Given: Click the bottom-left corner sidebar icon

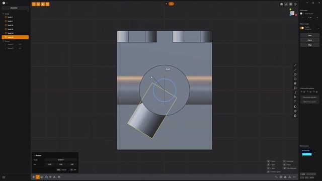Looking at the screenshot, I should [x=4, y=177].
